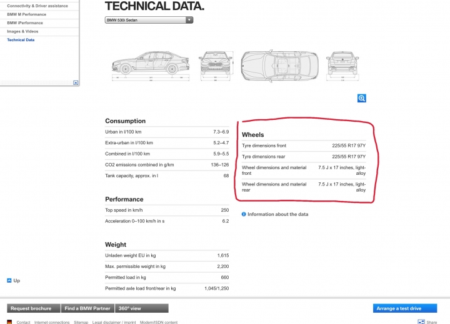Click the dropdown arrow of model selector

point(189,20)
